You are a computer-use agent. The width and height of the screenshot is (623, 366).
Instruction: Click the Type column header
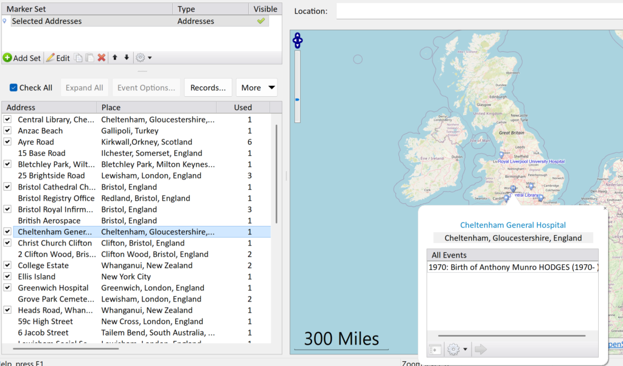tap(211, 9)
